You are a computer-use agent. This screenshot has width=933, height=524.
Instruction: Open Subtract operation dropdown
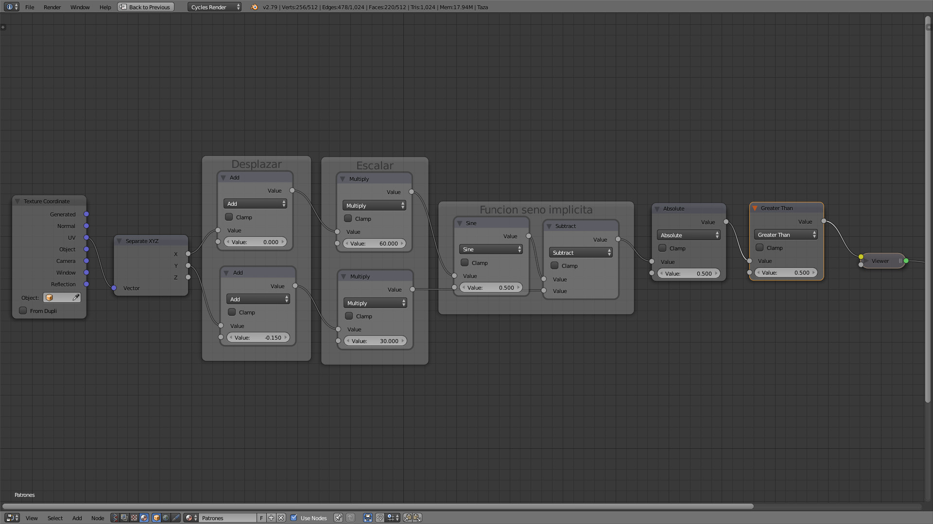(x=581, y=253)
